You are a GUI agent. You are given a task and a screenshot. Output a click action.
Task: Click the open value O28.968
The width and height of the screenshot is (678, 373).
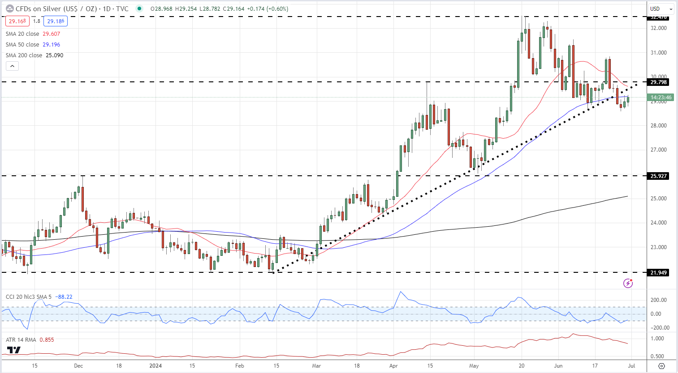161,8
